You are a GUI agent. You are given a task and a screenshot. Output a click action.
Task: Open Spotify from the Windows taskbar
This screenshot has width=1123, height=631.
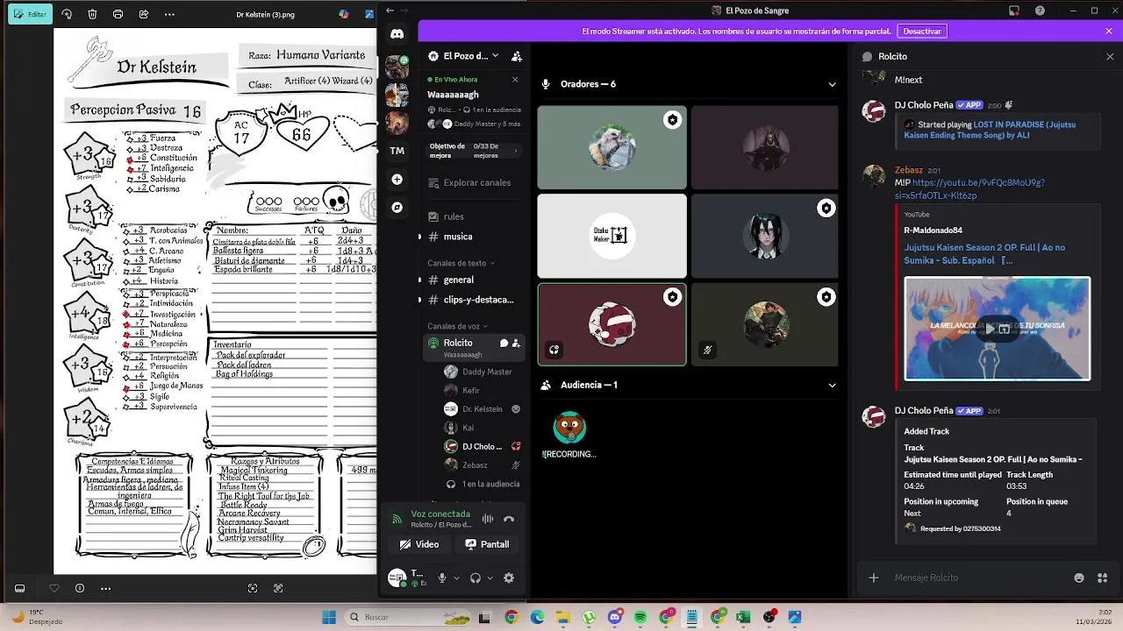[640, 617]
